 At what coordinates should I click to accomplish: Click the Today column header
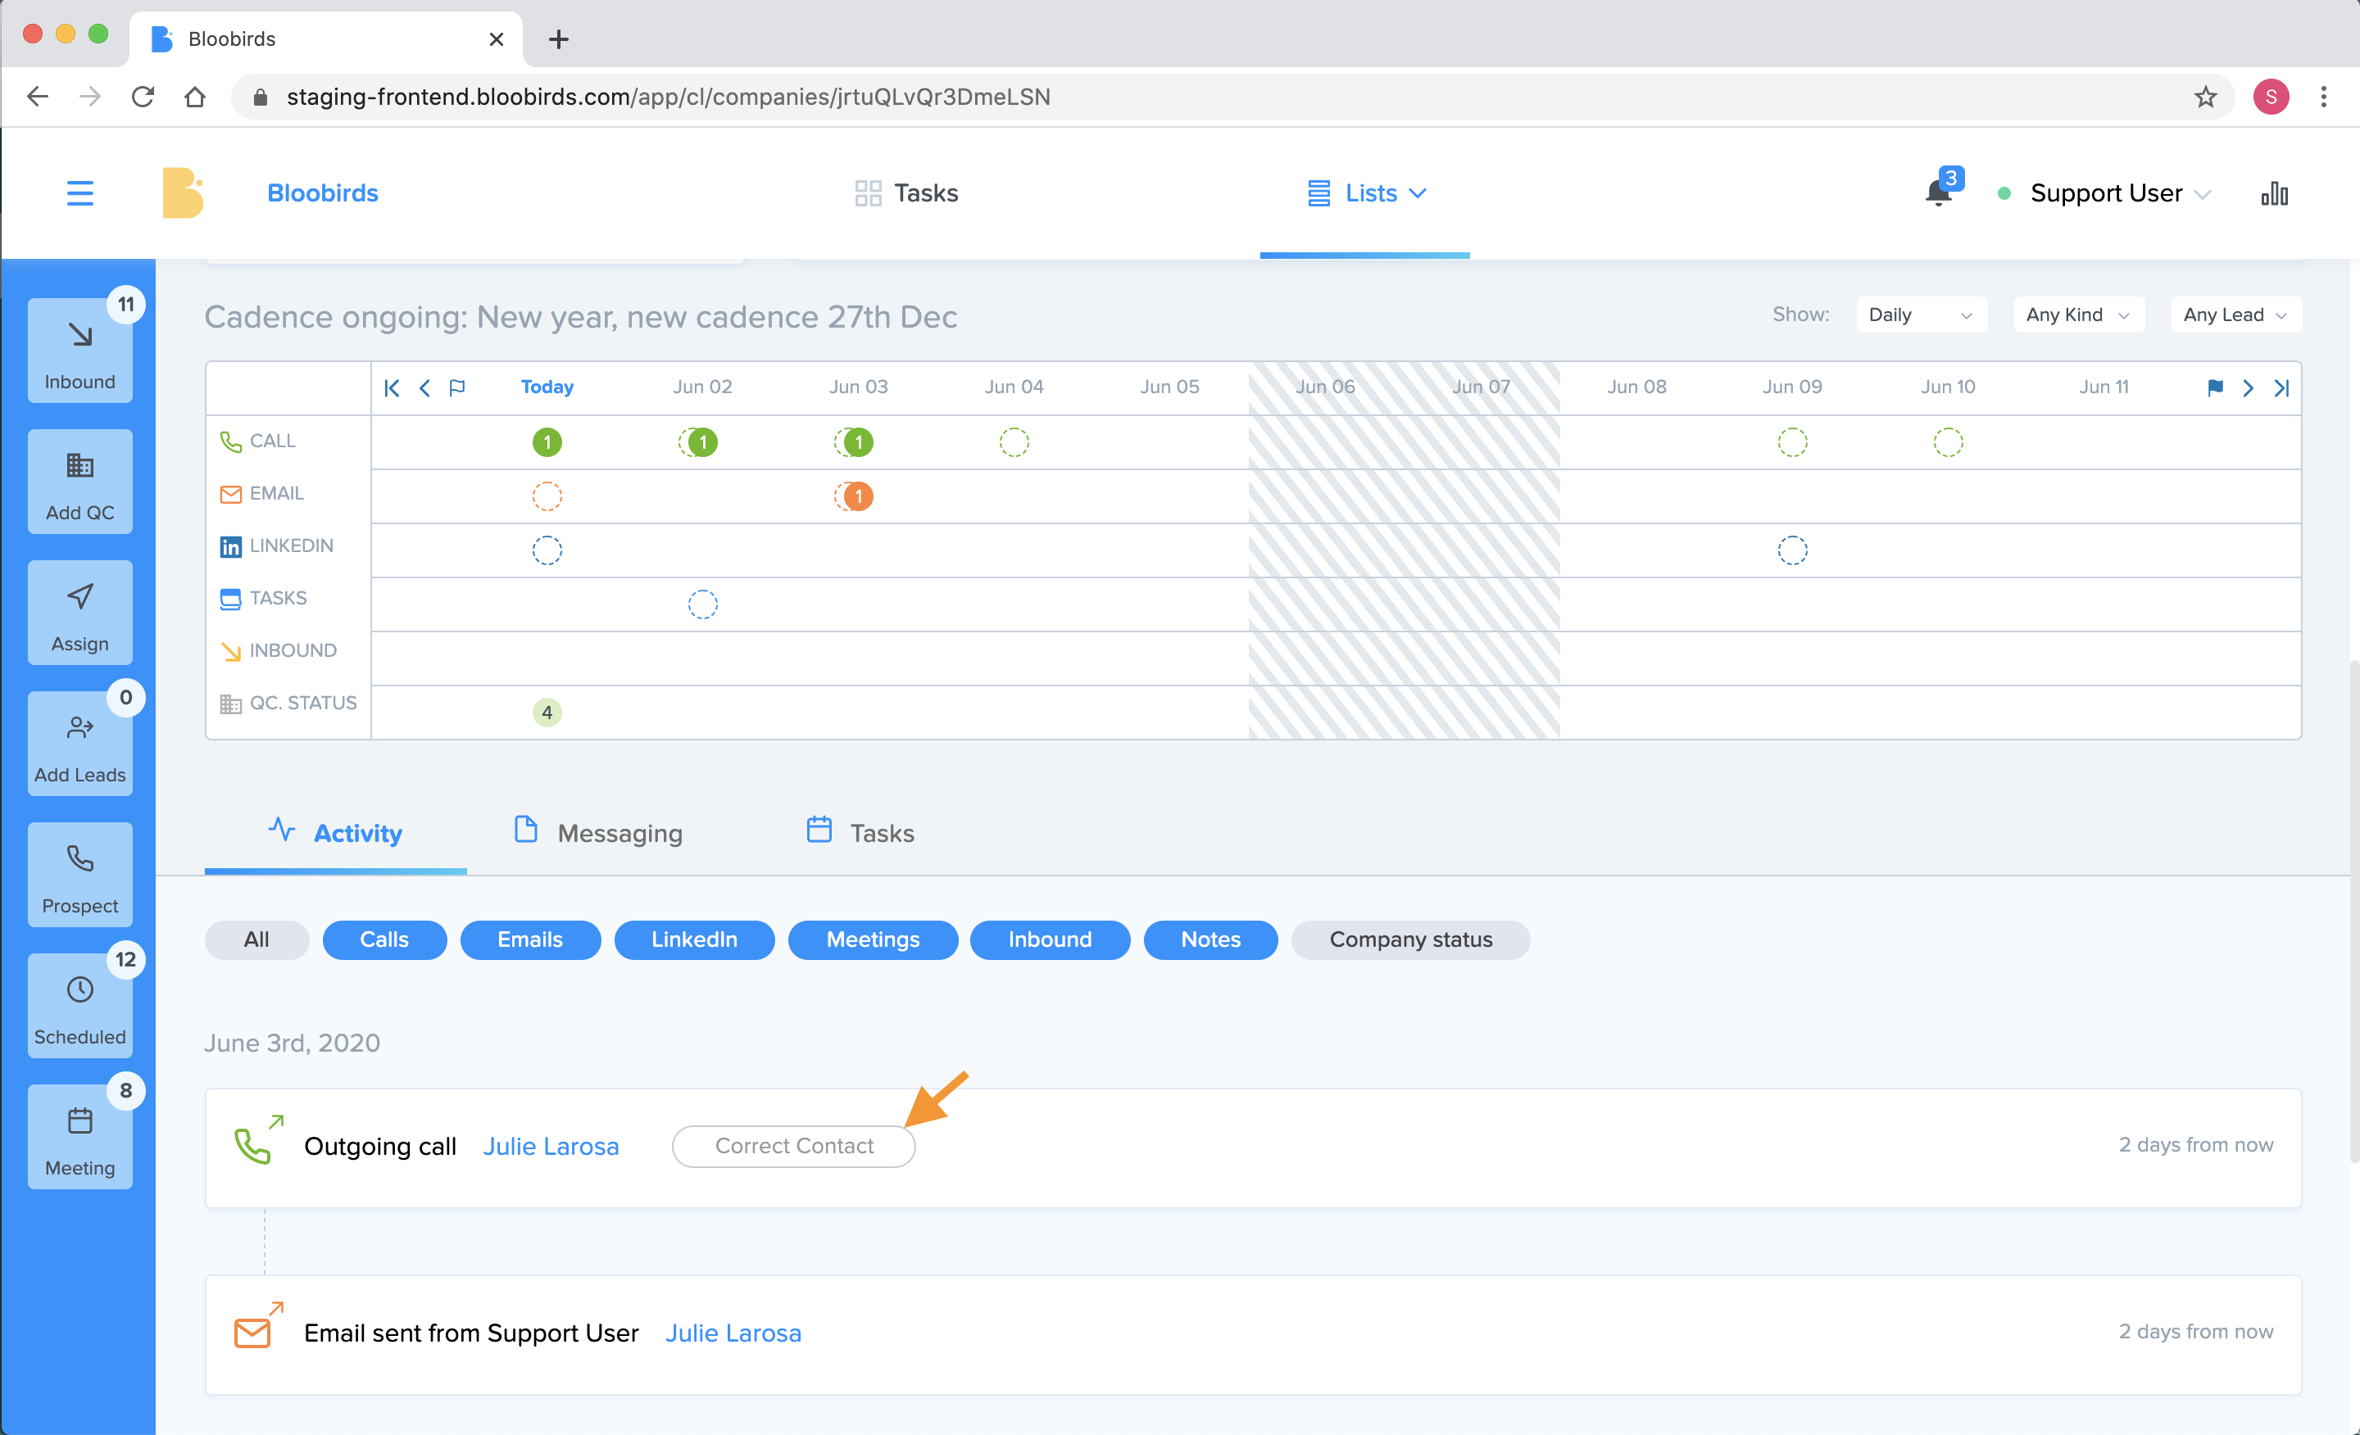point(547,387)
